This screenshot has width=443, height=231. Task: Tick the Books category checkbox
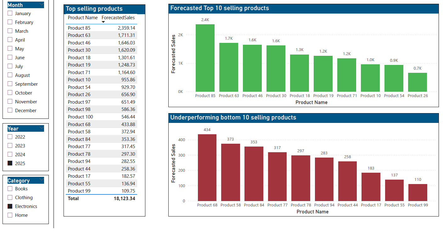click(x=10, y=188)
